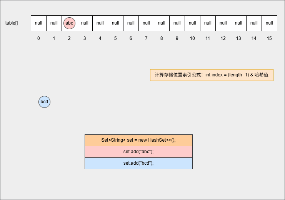The height and width of the screenshot is (200, 285).
Task: Select the null cell above index 5
Action: (115, 23)
